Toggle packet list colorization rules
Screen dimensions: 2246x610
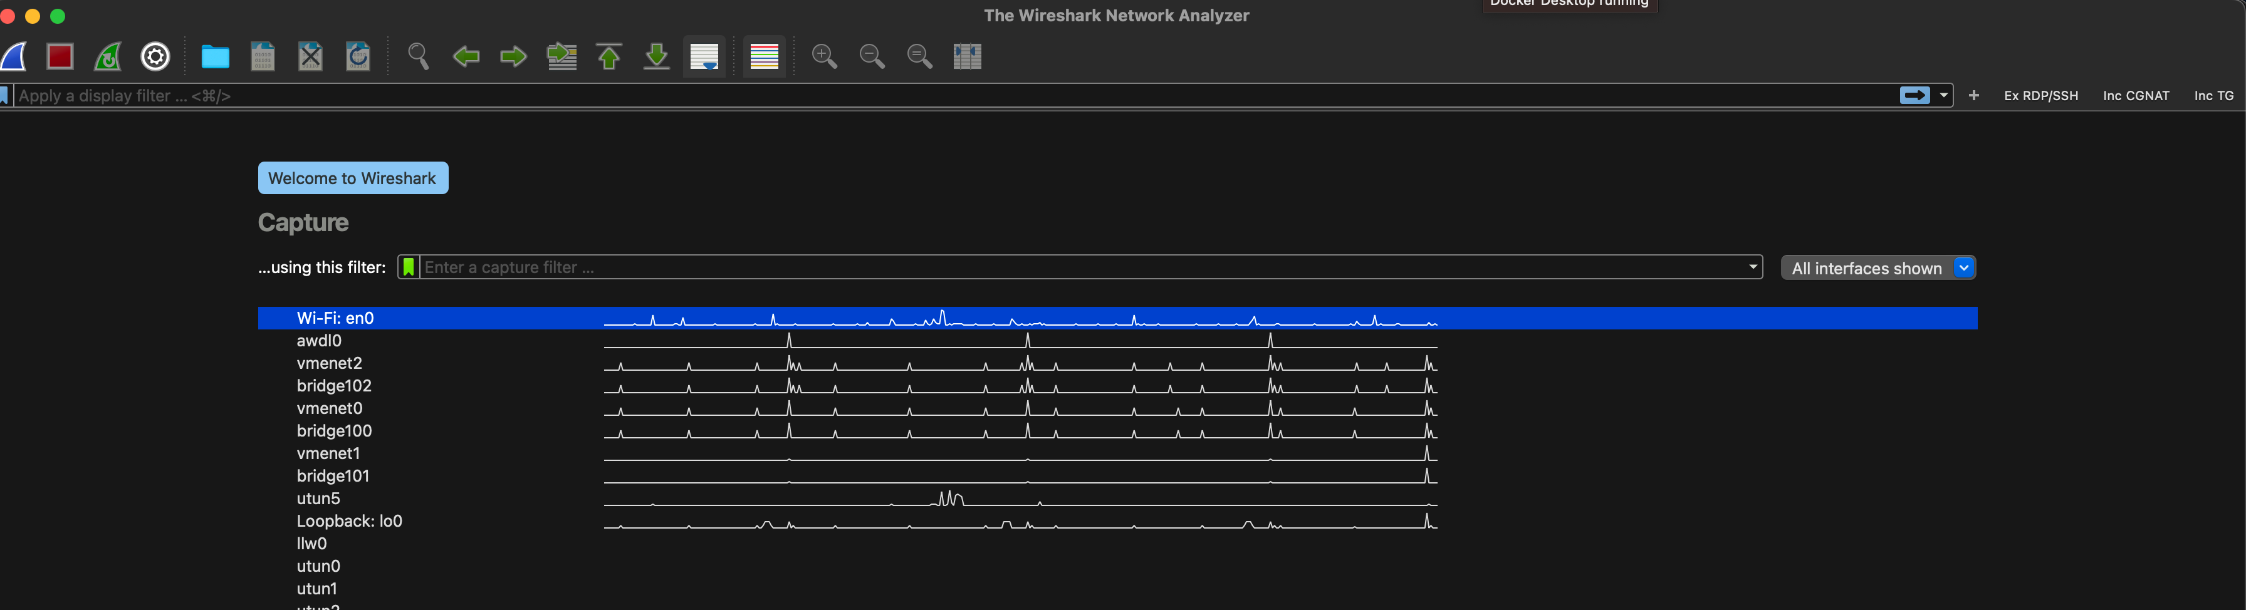[x=765, y=56]
